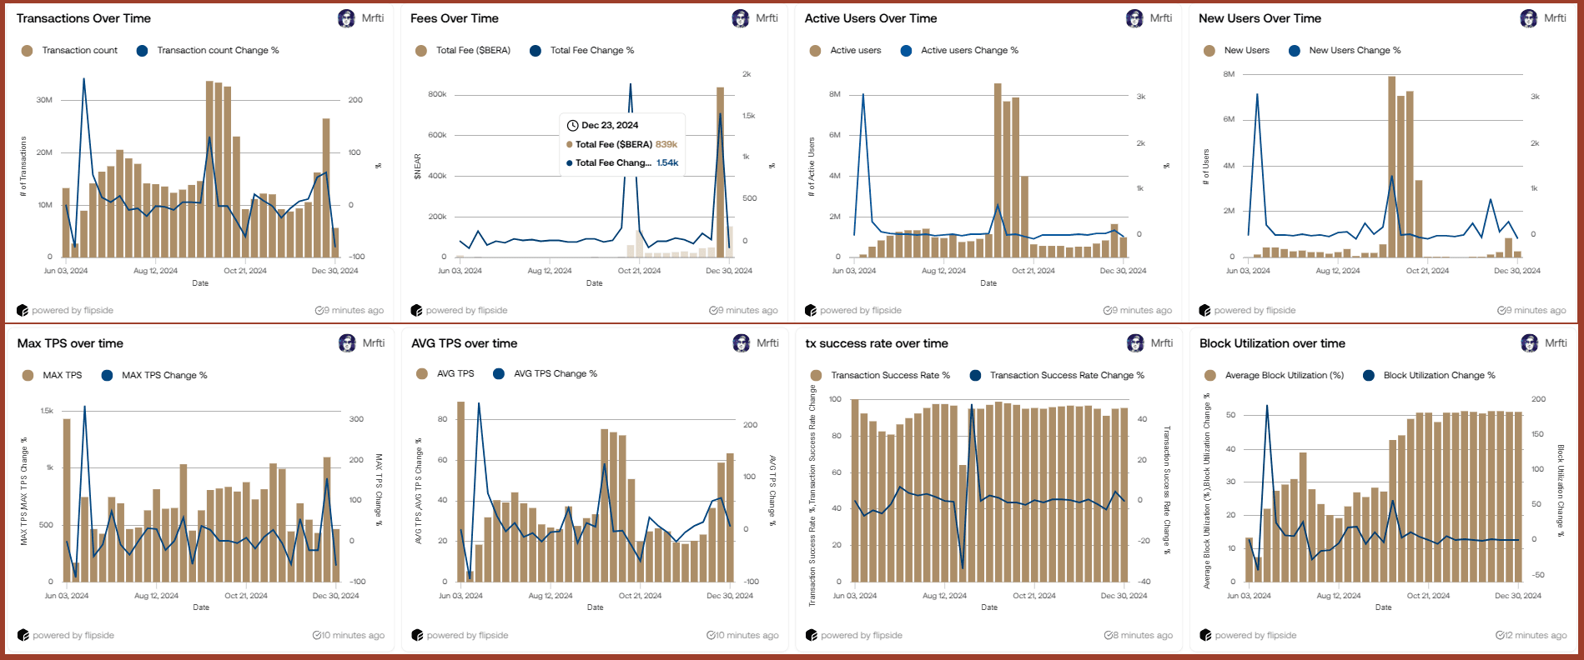The image size is (1584, 660).
Task: Click refresh clock icon on AVG TPS card
Action: pos(712,635)
